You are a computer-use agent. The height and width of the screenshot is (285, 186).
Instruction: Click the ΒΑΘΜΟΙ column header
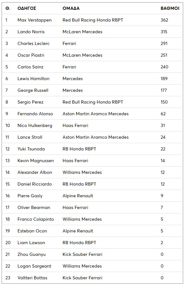click(170, 8)
